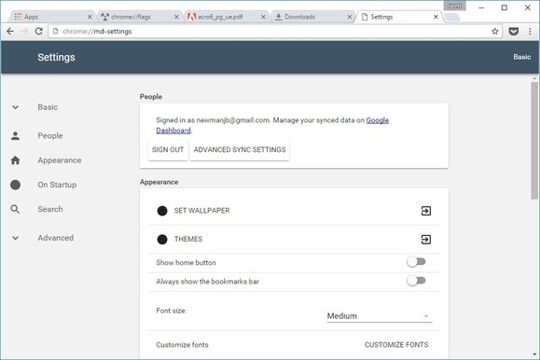Collapse the Basic section chevron in sidebar
This screenshot has width=540, height=360.
tap(15, 107)
